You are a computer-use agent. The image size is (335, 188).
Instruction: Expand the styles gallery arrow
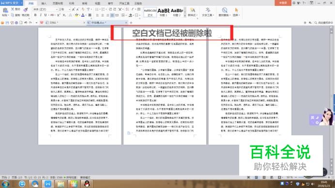click(185, 15)
